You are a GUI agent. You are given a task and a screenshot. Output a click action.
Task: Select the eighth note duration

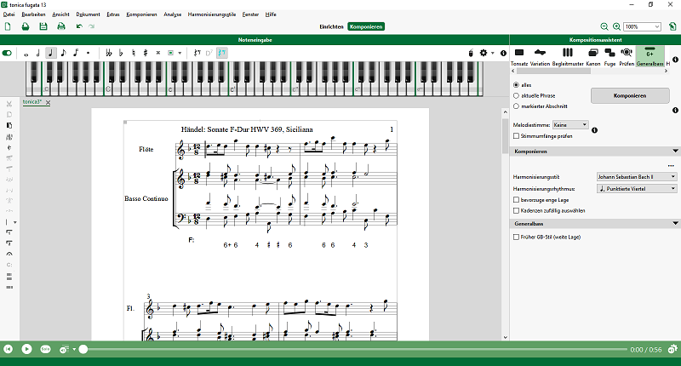pyautogui.click(x=63, y=53)
